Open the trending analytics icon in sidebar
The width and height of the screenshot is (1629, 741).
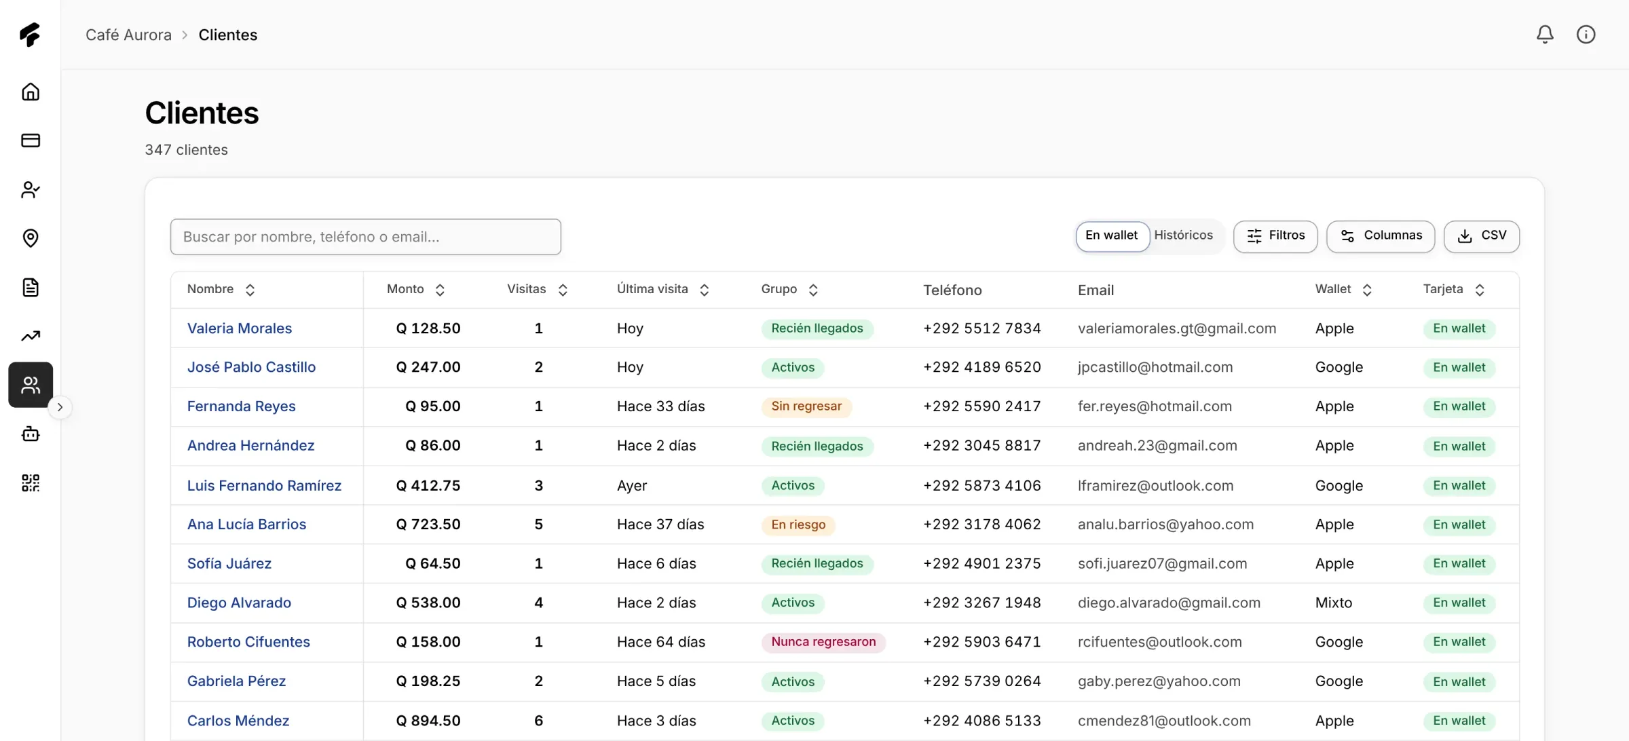31,336
